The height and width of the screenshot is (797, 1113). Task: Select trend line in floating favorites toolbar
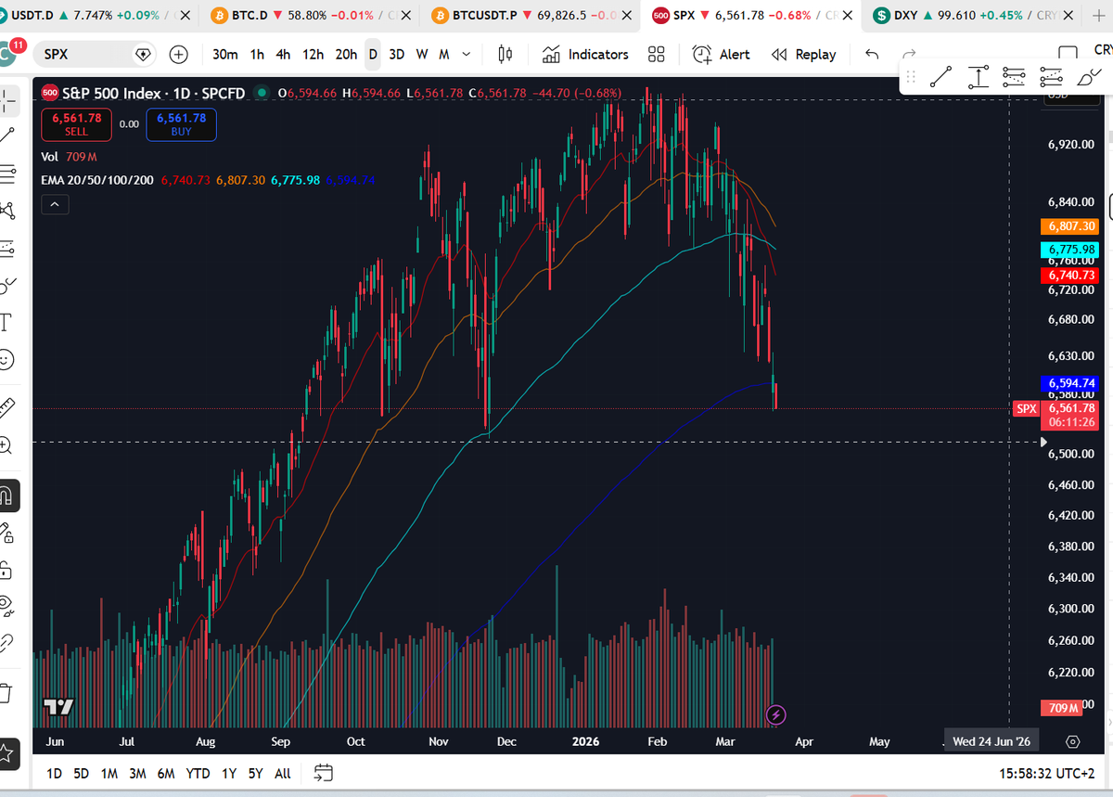pos(940,77)
